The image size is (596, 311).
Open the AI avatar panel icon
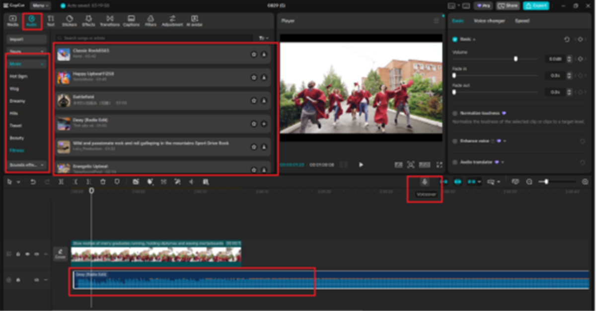(193, 21)
